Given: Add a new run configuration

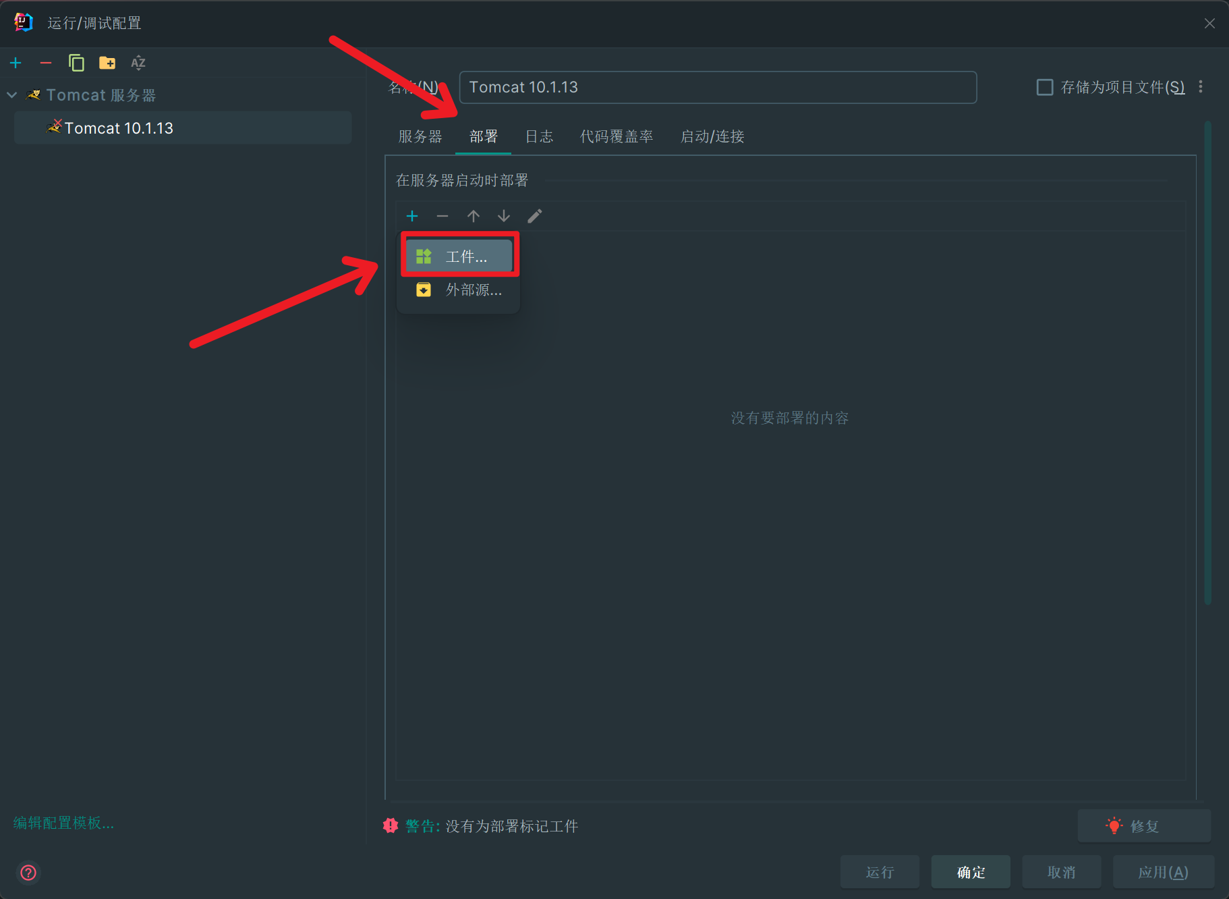Looking at the screenshot, I should click(x=16, y=63).
